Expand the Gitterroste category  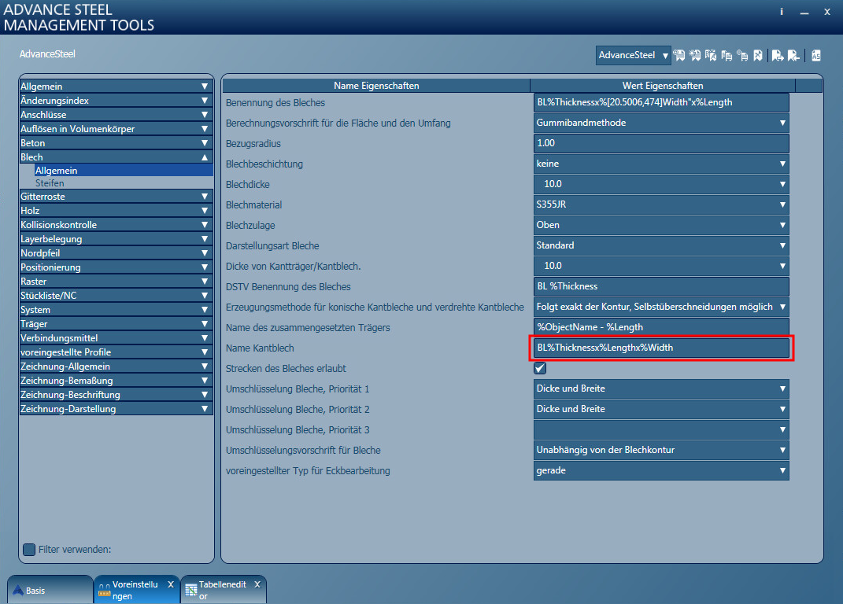click(116, 196)
